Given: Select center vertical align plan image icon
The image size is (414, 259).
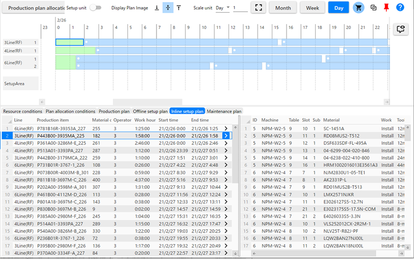Looking at the screenshot, I should click(168, 8).
